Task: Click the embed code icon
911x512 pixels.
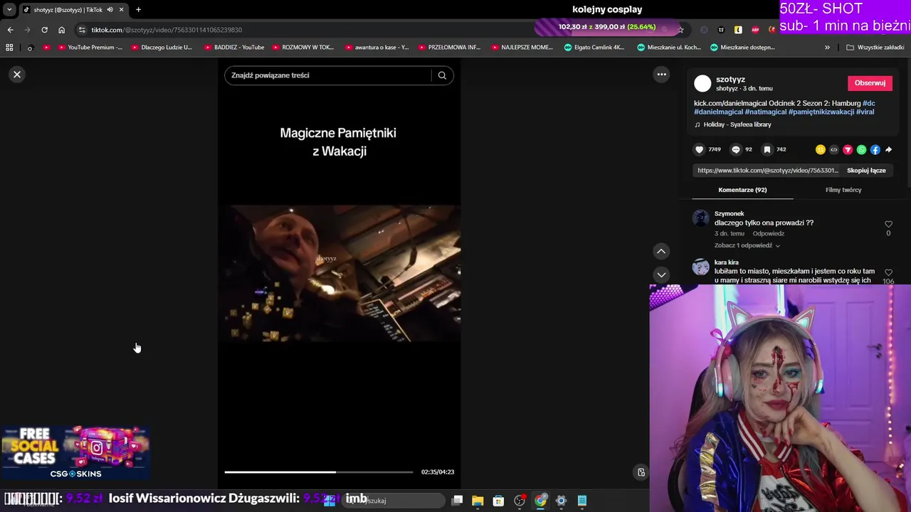Action: tap(834, 149)
